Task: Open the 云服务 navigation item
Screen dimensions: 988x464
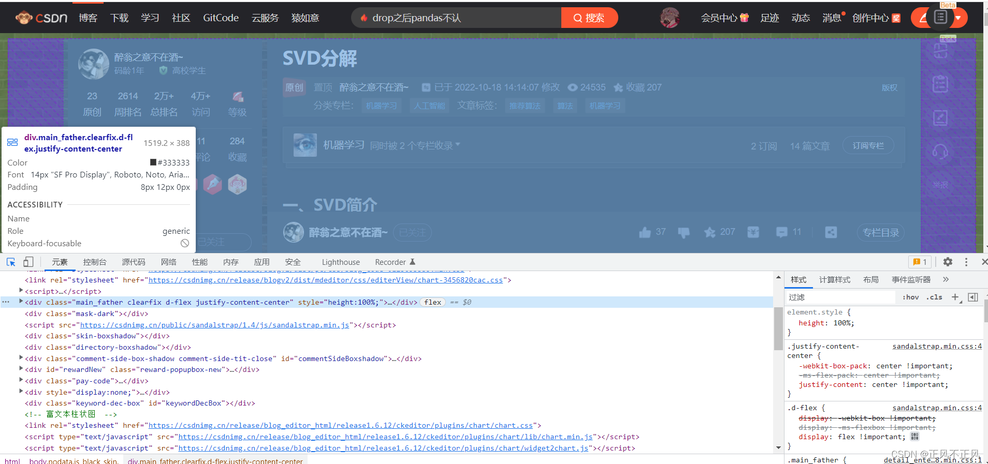Action: pos(265,18)
